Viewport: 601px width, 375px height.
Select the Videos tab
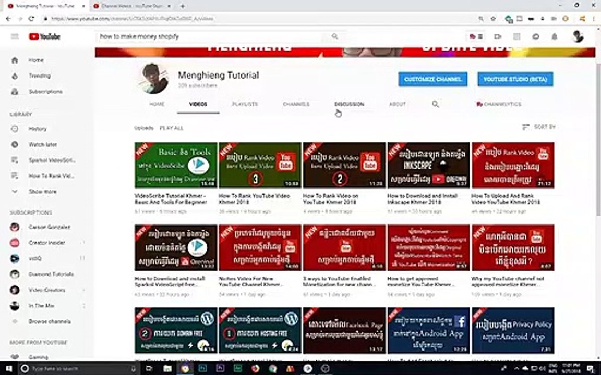pyautogui.click(x=198, y=104)
